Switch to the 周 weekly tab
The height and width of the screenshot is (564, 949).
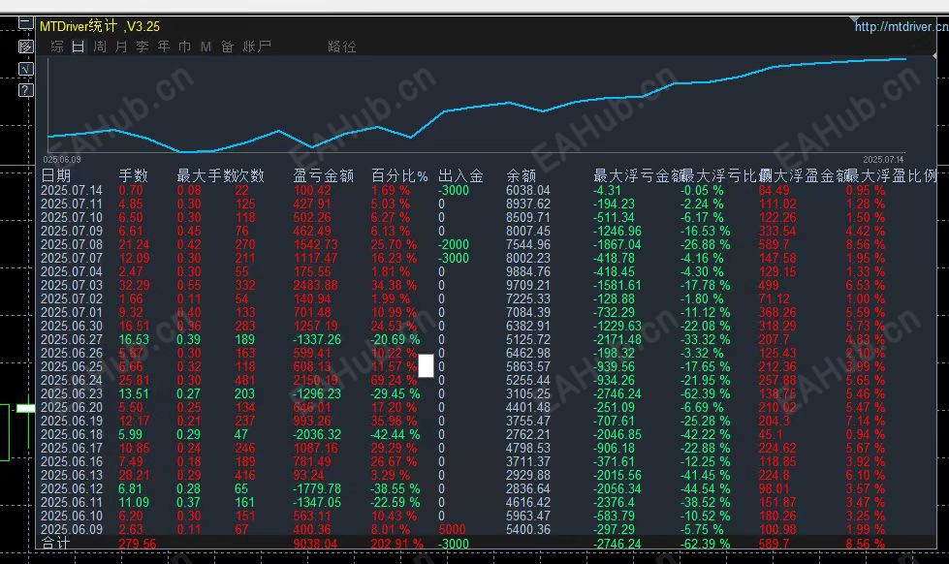click(100, 47)
